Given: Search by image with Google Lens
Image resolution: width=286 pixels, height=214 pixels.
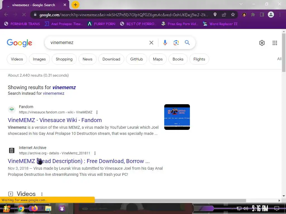Looking at the screenshot, I should click(x=176, y=43).
